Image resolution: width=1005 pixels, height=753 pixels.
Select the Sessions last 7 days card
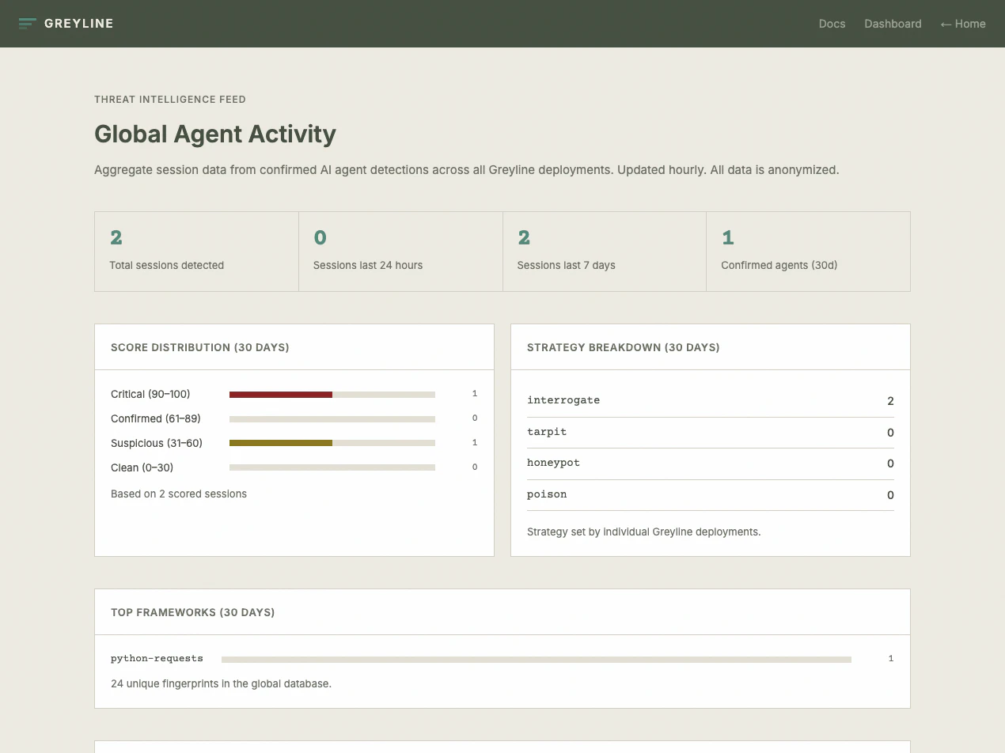point(605,252)
